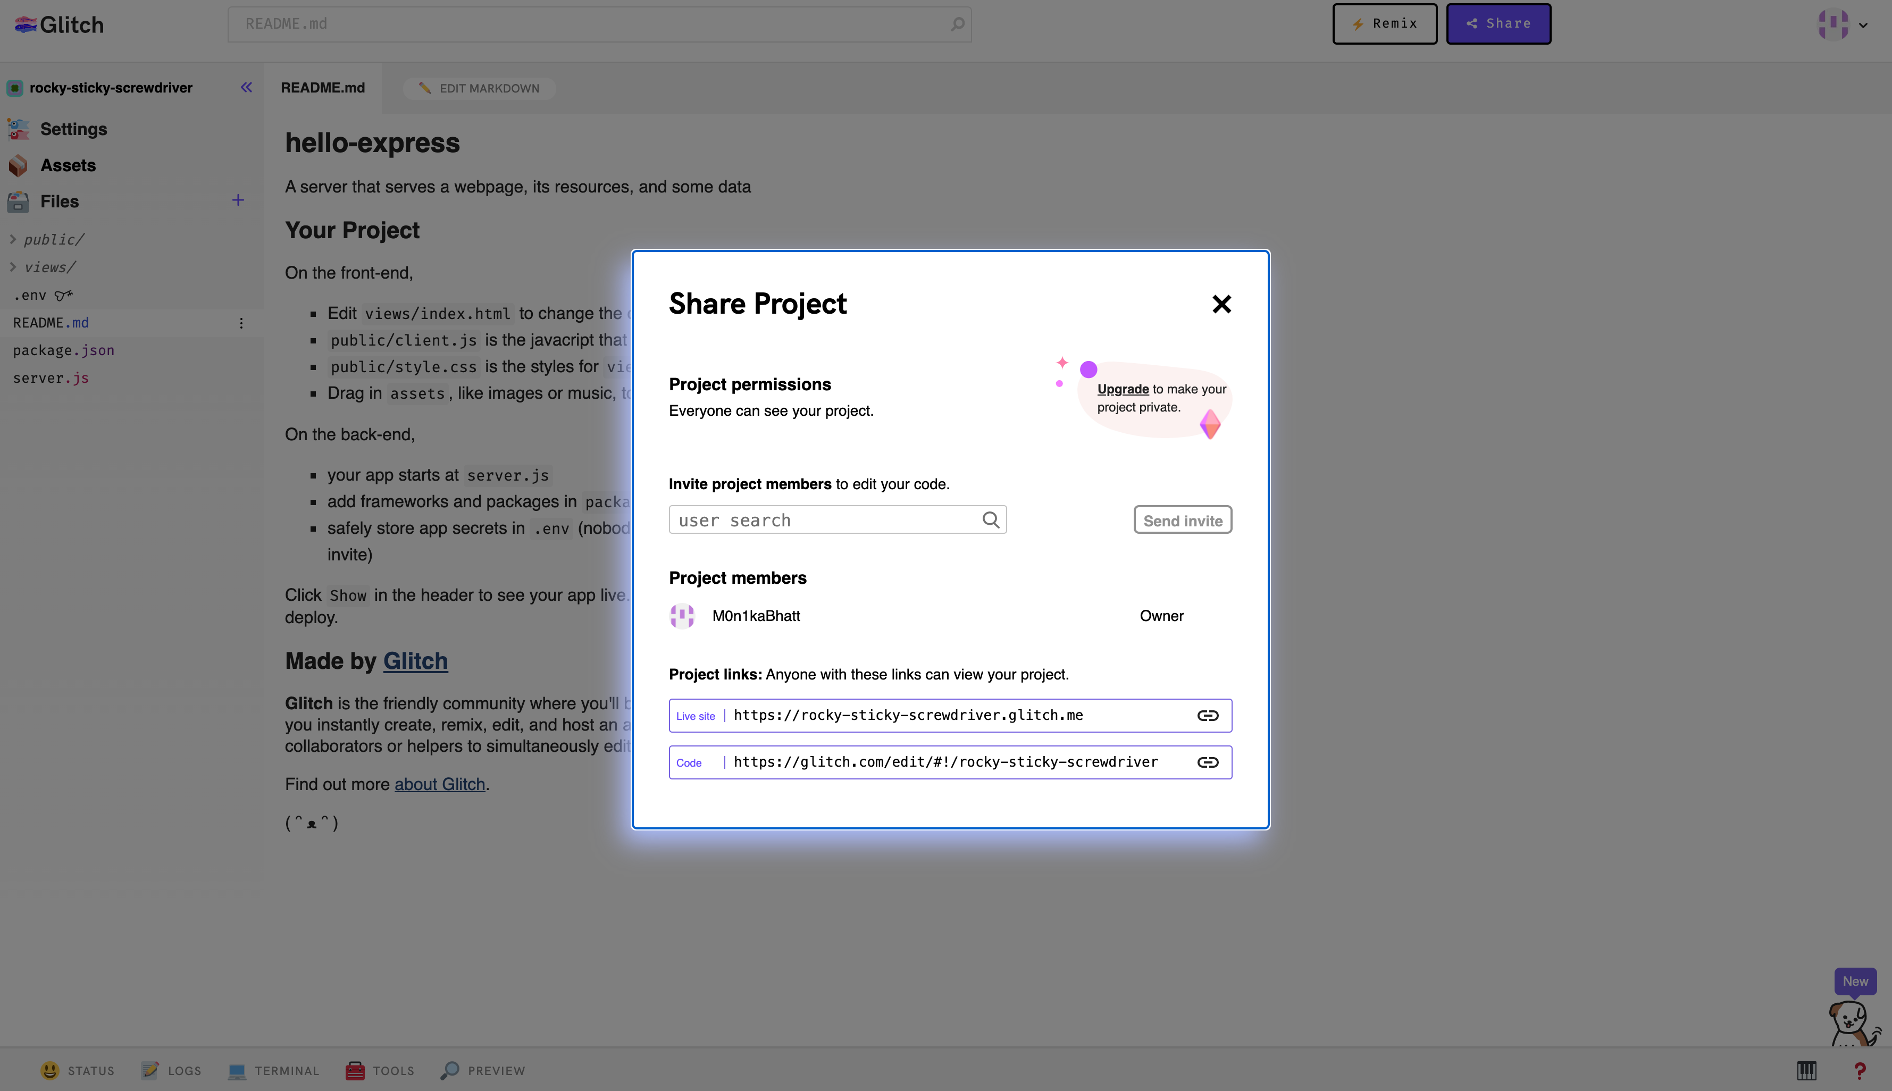Viewport: 1892px width, 1091px height.
Task: Click the about Glitch link
Action: [440, 785]
